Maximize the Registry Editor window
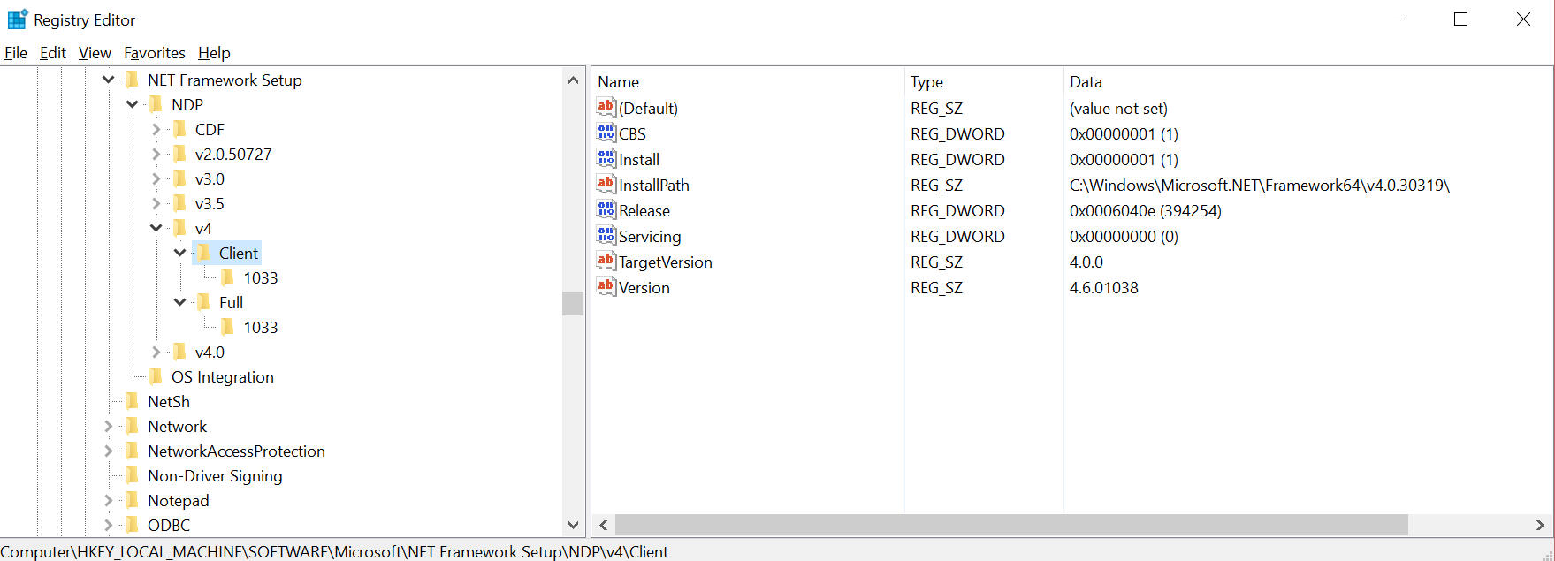 click(1461, 19)
